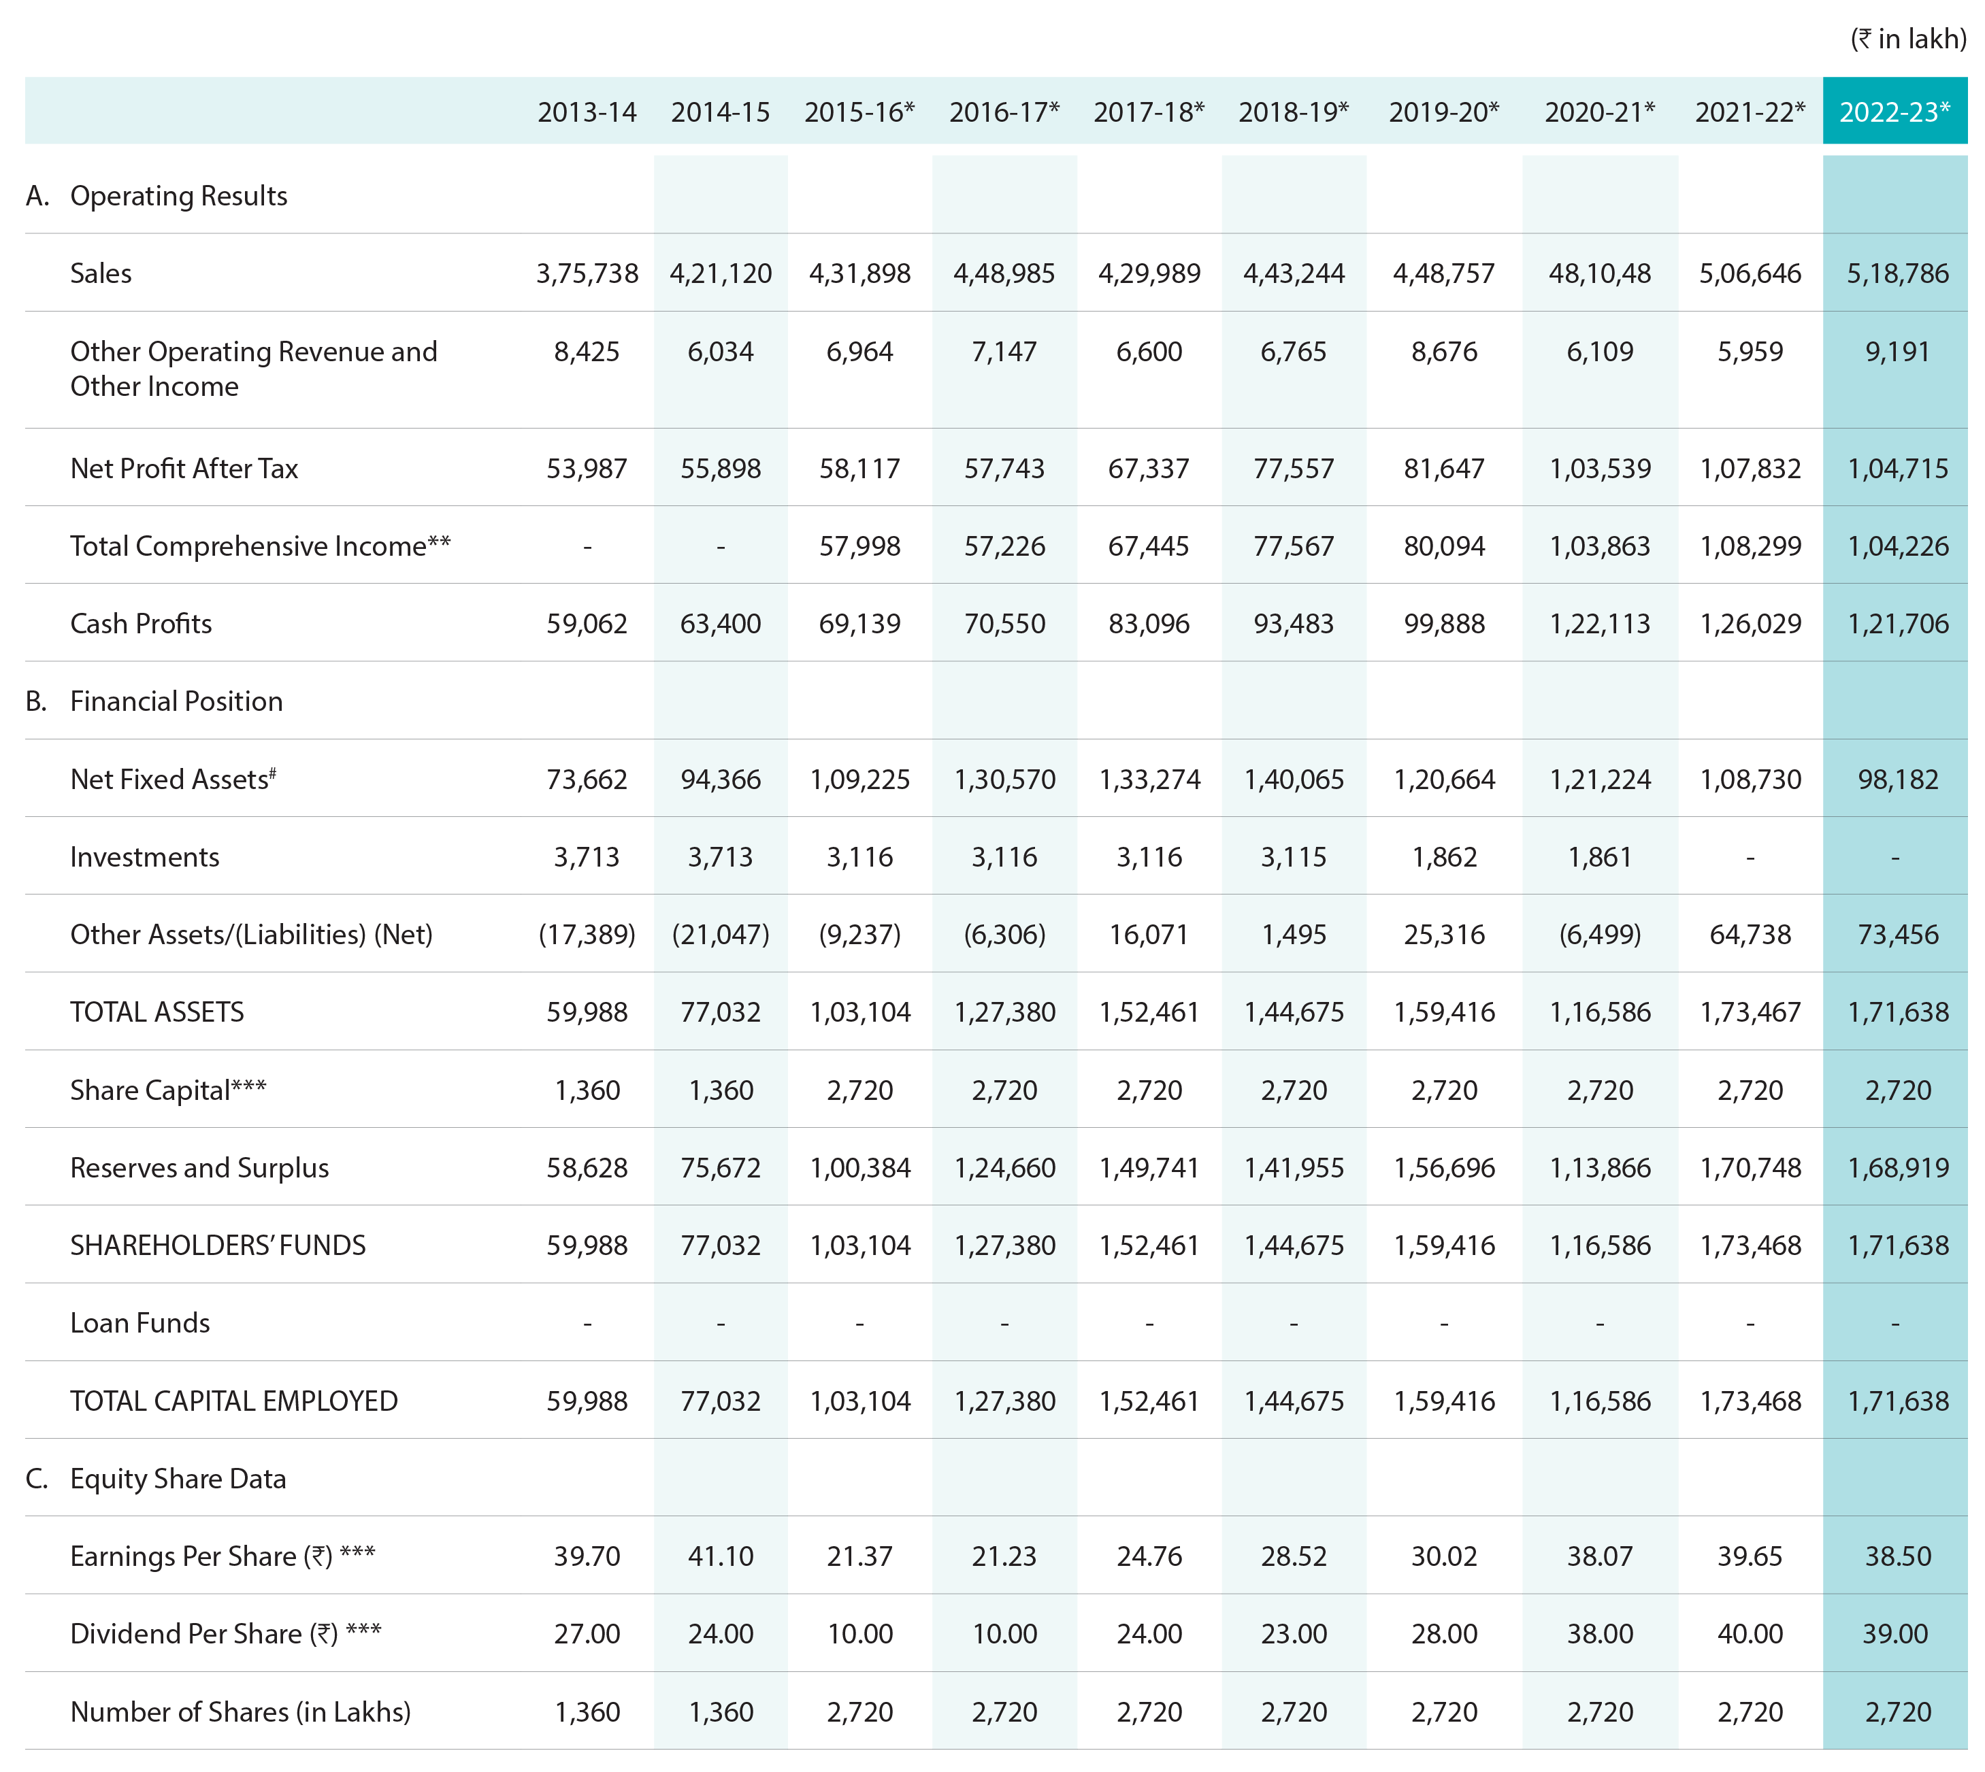The height and width of the screenshot is (1772, 1985).
Task: Select Reserves and Surplus value 1,68,919
Action: pyautogui.click(x=1897, y=1167)
